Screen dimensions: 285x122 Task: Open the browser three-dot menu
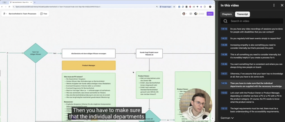click(213, 7)
